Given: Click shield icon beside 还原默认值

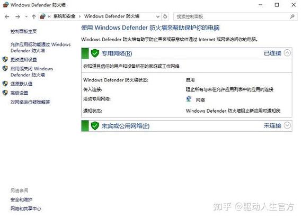Looking at the screenshot, I should tap(5, 84).
